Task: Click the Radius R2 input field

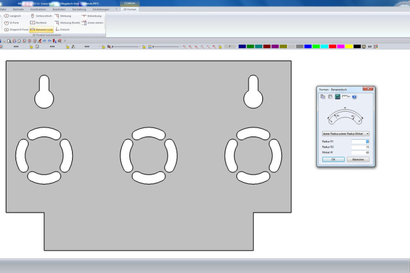Action: (x=360, y=147)
